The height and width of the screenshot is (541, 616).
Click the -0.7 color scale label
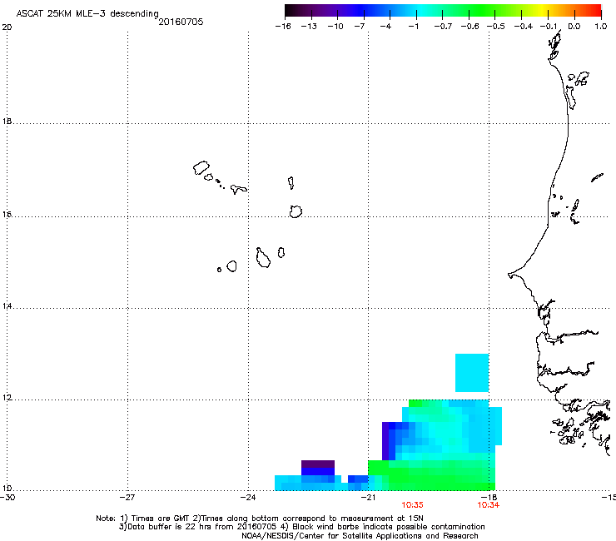(x=443, y=27)
